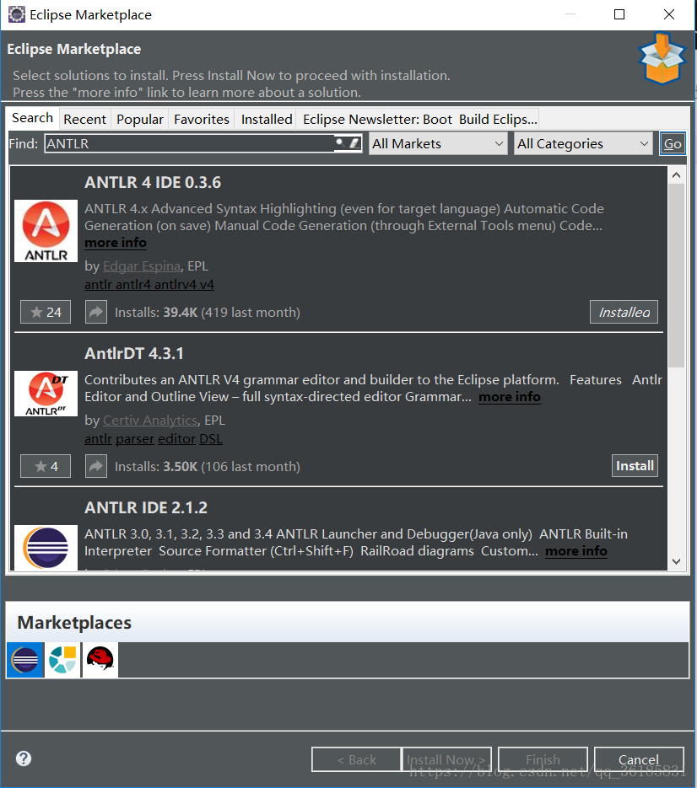The height and width of the screenshot is (788, 697).
Task: Click the results vertical scrollbar thumb
Action: pos(677,276)
